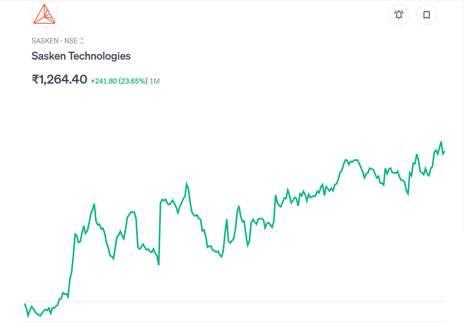This screenshot has width=464, height=325.
Task: Select the 1M time period label
Action: (155, 81)
